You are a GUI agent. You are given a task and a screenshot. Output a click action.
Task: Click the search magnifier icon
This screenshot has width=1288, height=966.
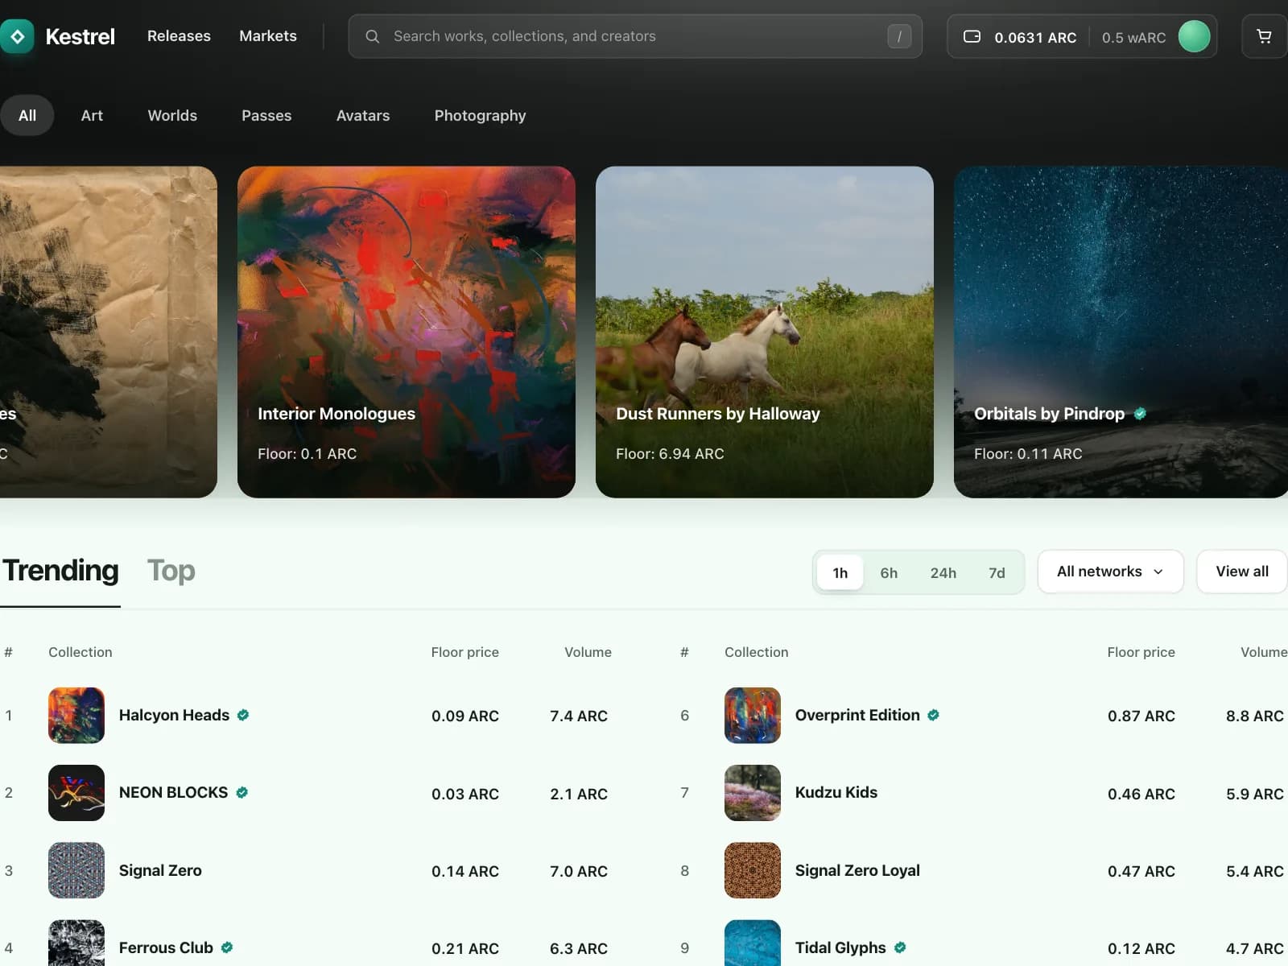(x=372, y=36)
